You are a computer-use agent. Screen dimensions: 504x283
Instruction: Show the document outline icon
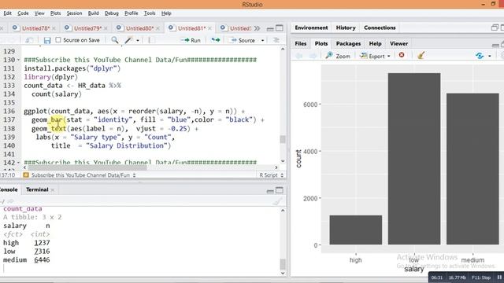[x=276, y=40]
